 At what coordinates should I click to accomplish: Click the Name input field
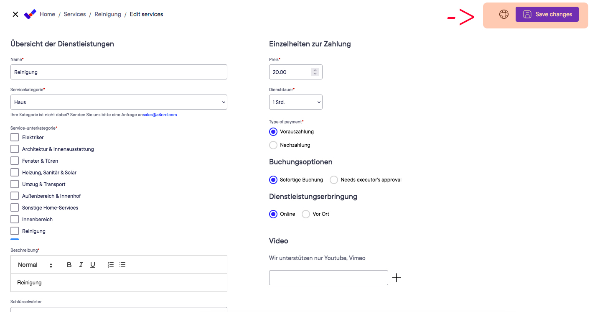coord(119,72)
